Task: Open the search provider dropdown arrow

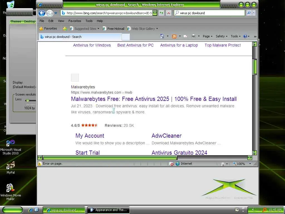Action: [x=254, y=13]
